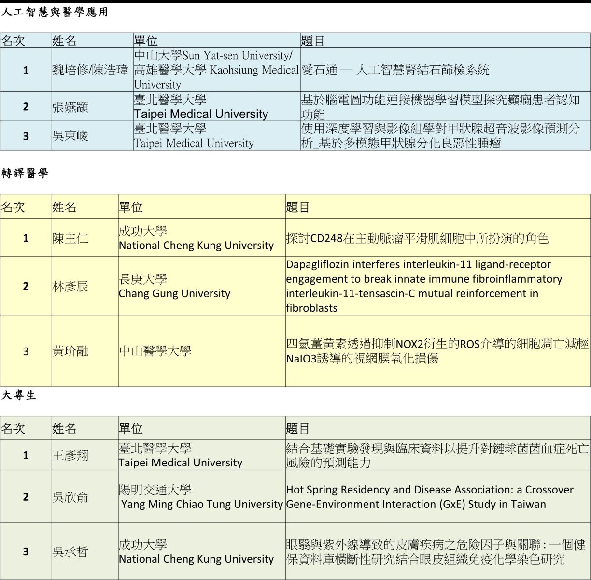Select 單位 header in 人工智慧與醫學應用 table
591x580 pixels.
146,41
